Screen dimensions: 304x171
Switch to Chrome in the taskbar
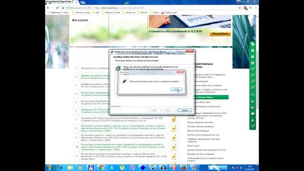tap(101, 168)
